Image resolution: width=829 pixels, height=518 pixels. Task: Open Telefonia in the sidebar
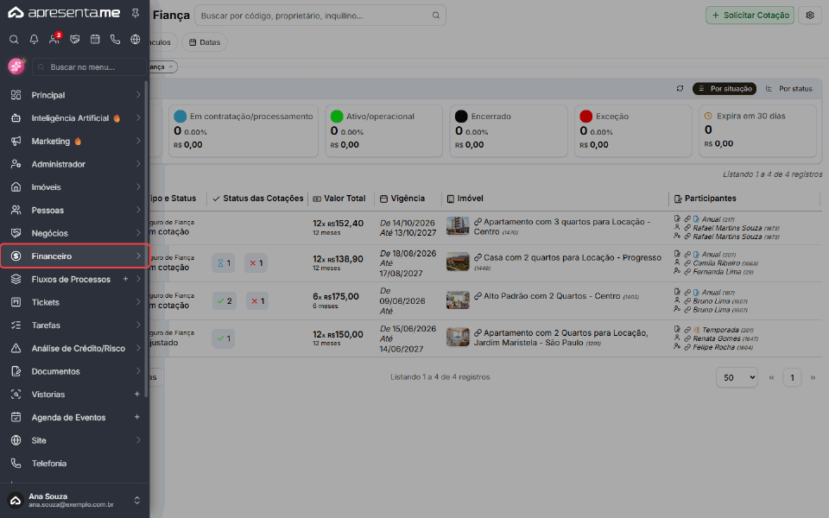click(x=74, y=464)
